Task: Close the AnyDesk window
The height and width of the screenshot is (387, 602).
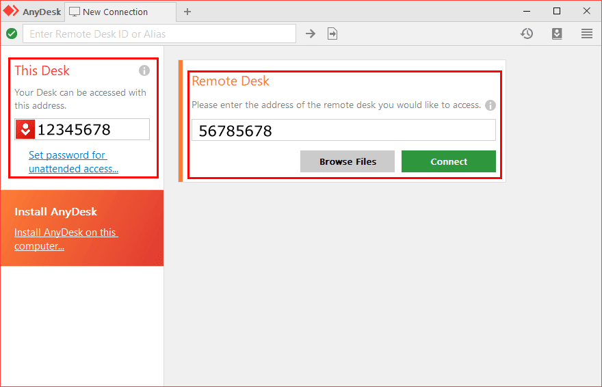Action: tap(587, 11)
